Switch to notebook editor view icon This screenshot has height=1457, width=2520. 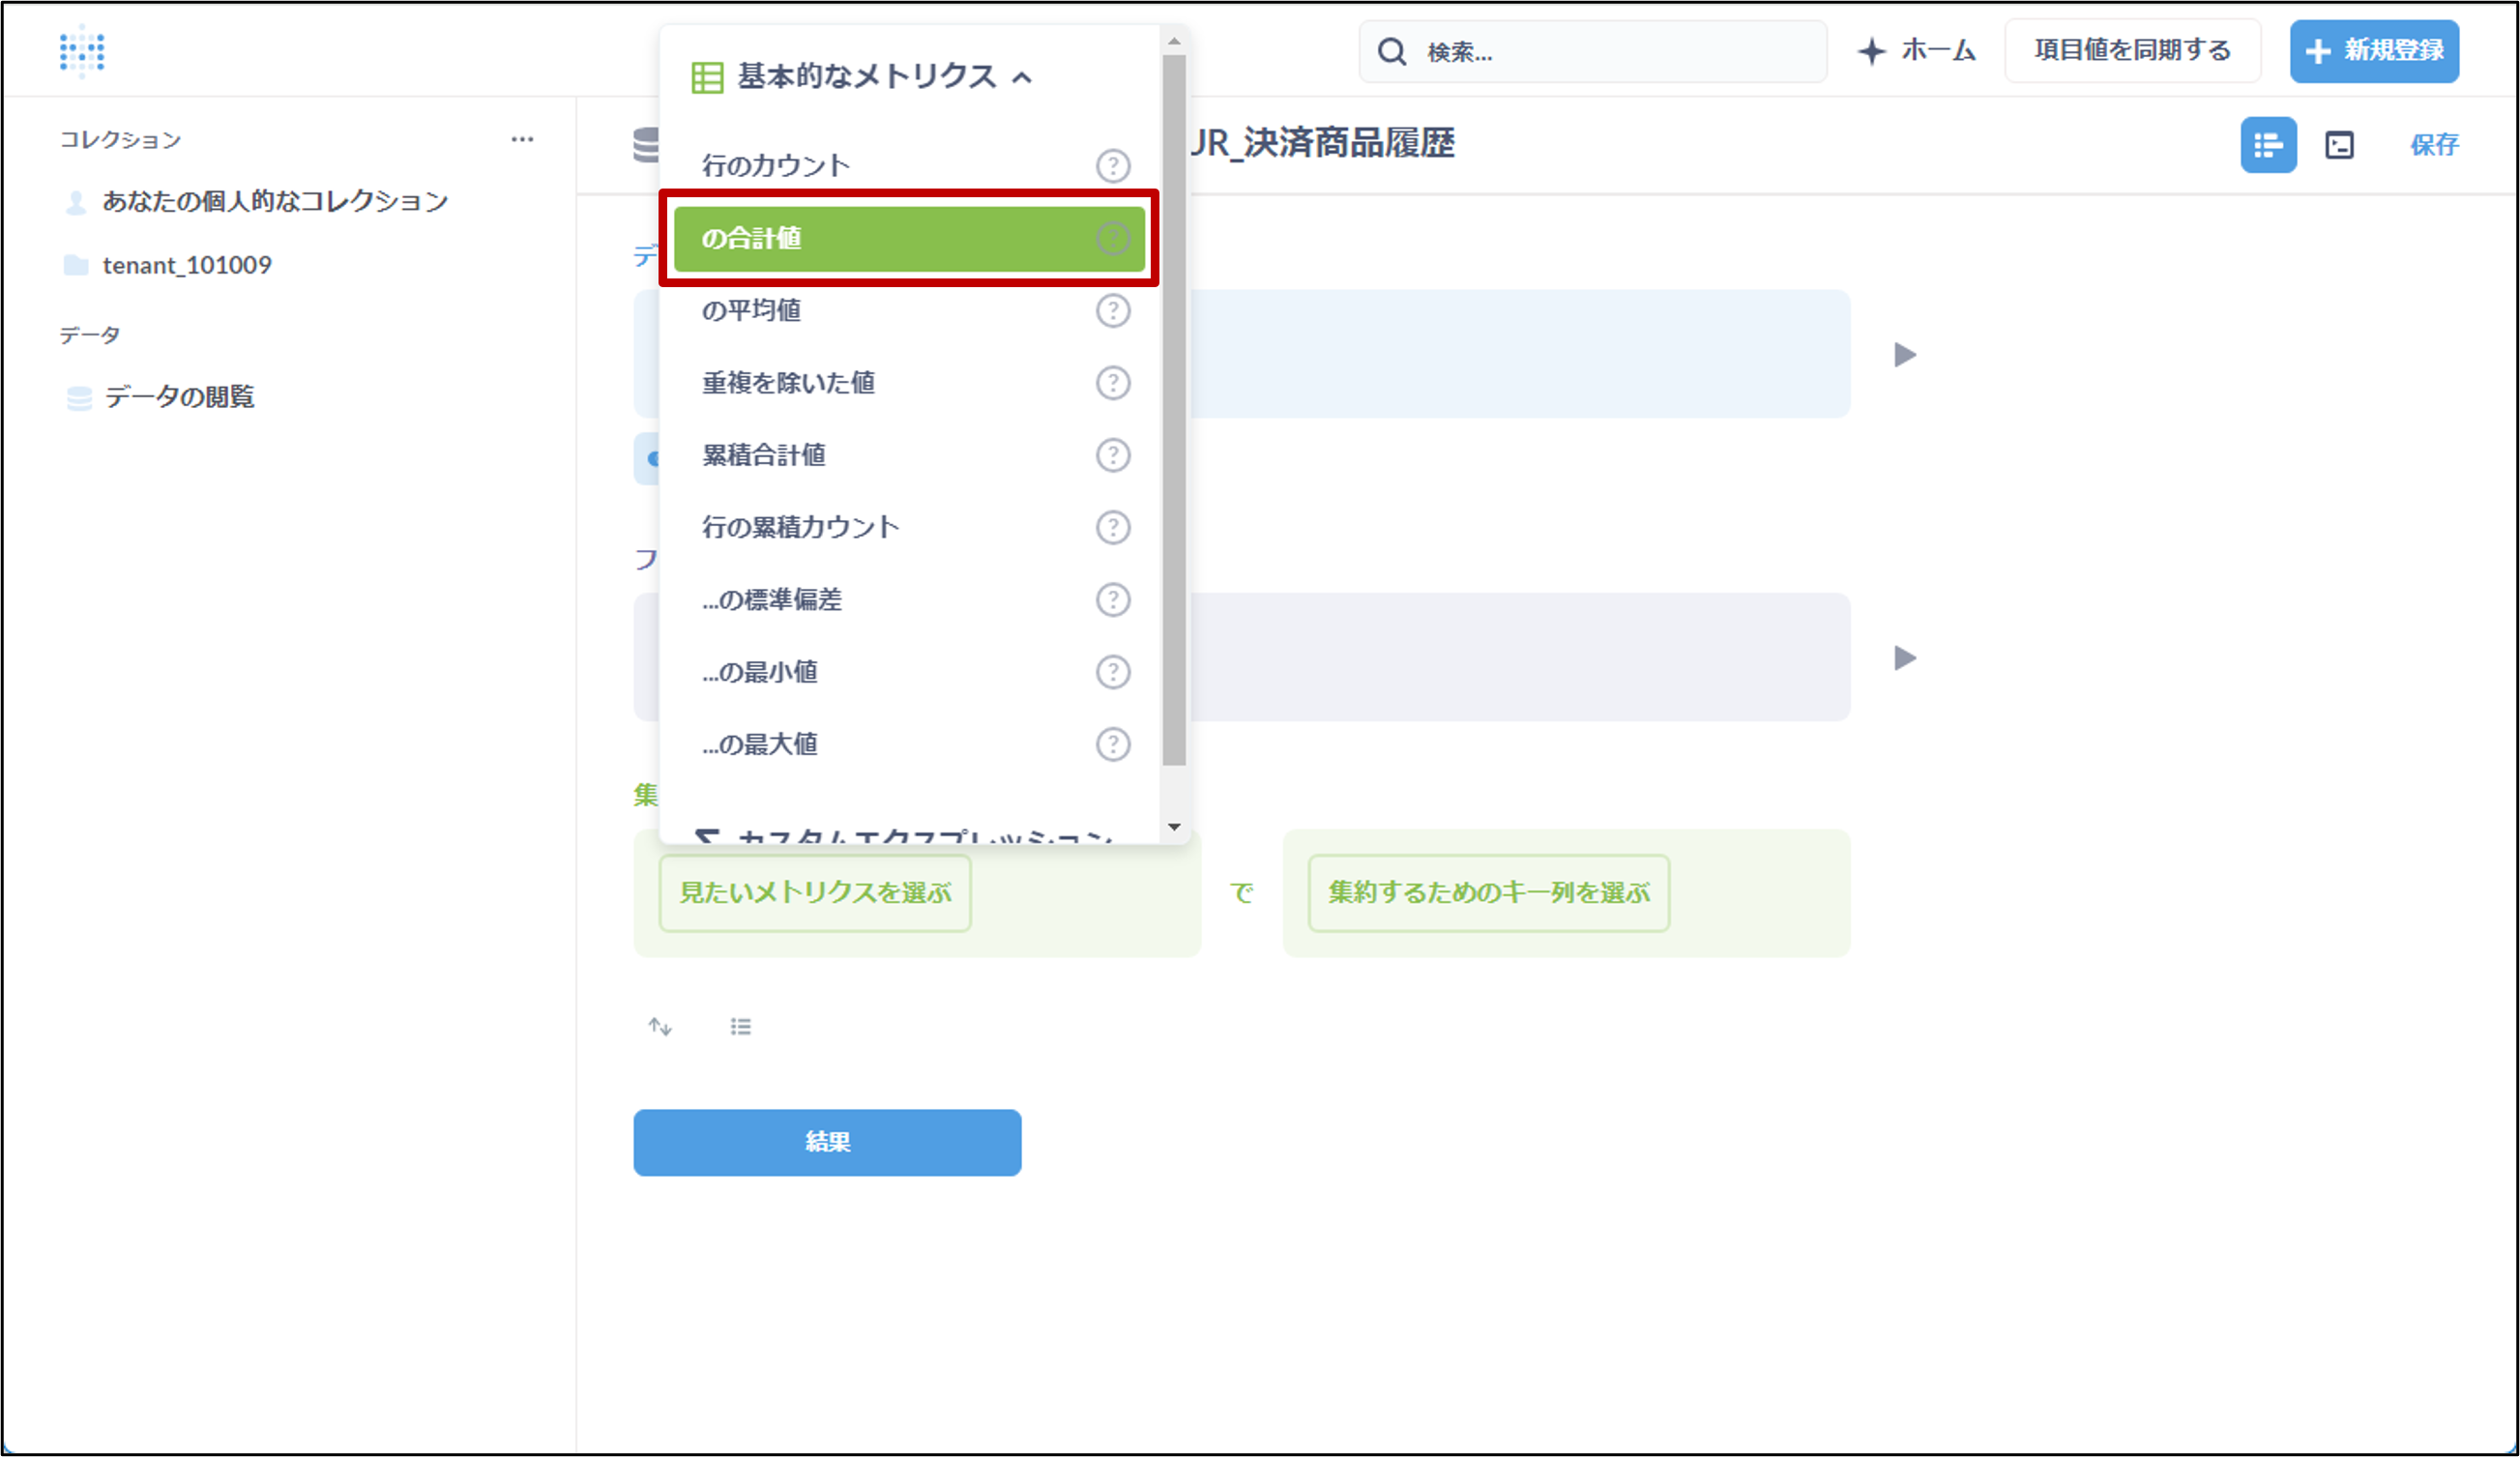click(2267, 145)
